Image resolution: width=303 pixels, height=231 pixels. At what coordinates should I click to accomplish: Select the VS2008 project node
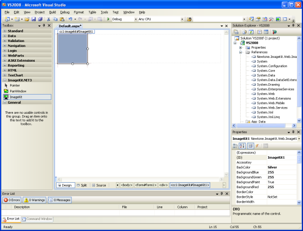[252, 43]
